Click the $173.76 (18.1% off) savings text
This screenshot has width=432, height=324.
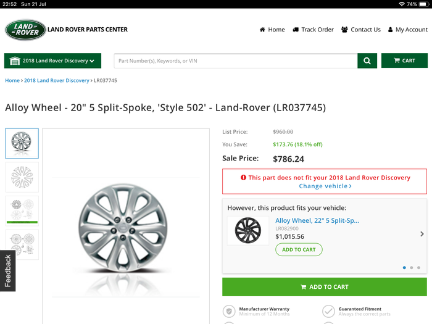coord(297,144)
